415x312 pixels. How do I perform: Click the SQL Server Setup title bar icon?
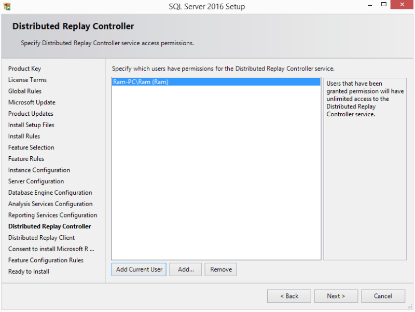click(x=7, y=6)
